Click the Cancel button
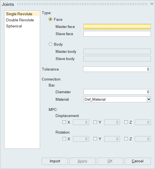The image size is (155, 169). pos(138,161)
